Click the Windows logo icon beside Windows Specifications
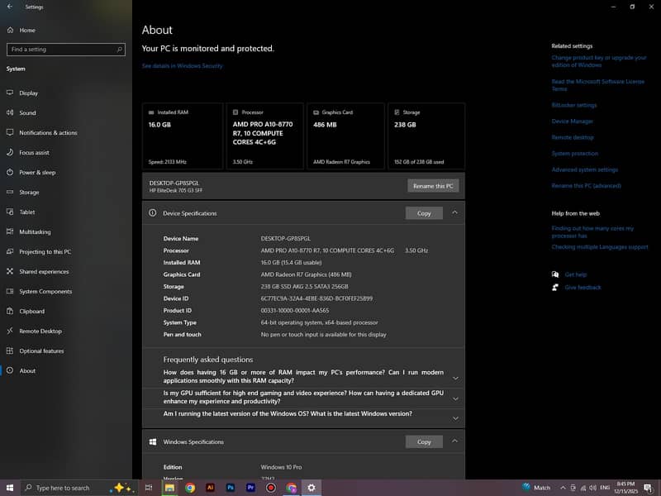The width and height of the screenshot is (661, 496). pyautogui.click(x=153, y=441)
